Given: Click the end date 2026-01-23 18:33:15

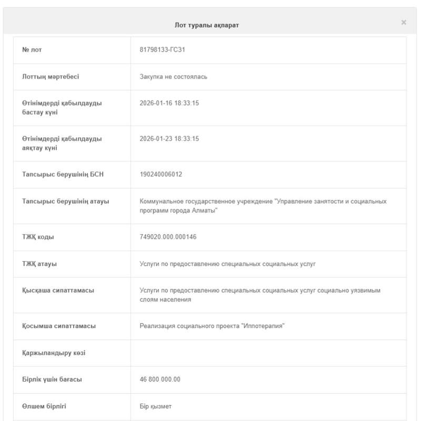Looking at the screenshot, I should [x=169, y=139].
